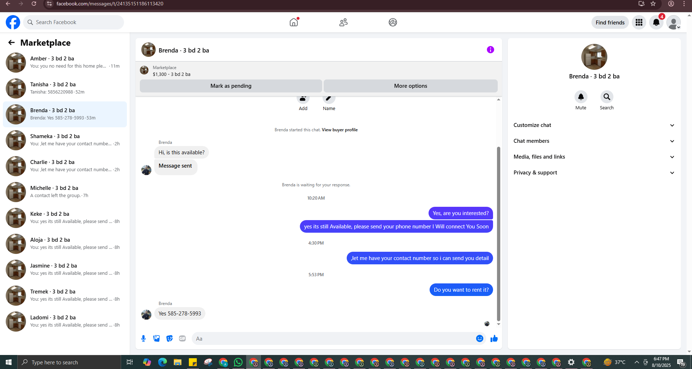Click the Name pencil edit icon
The height and width of the screenshot is (369, 692).
point(329,98)
